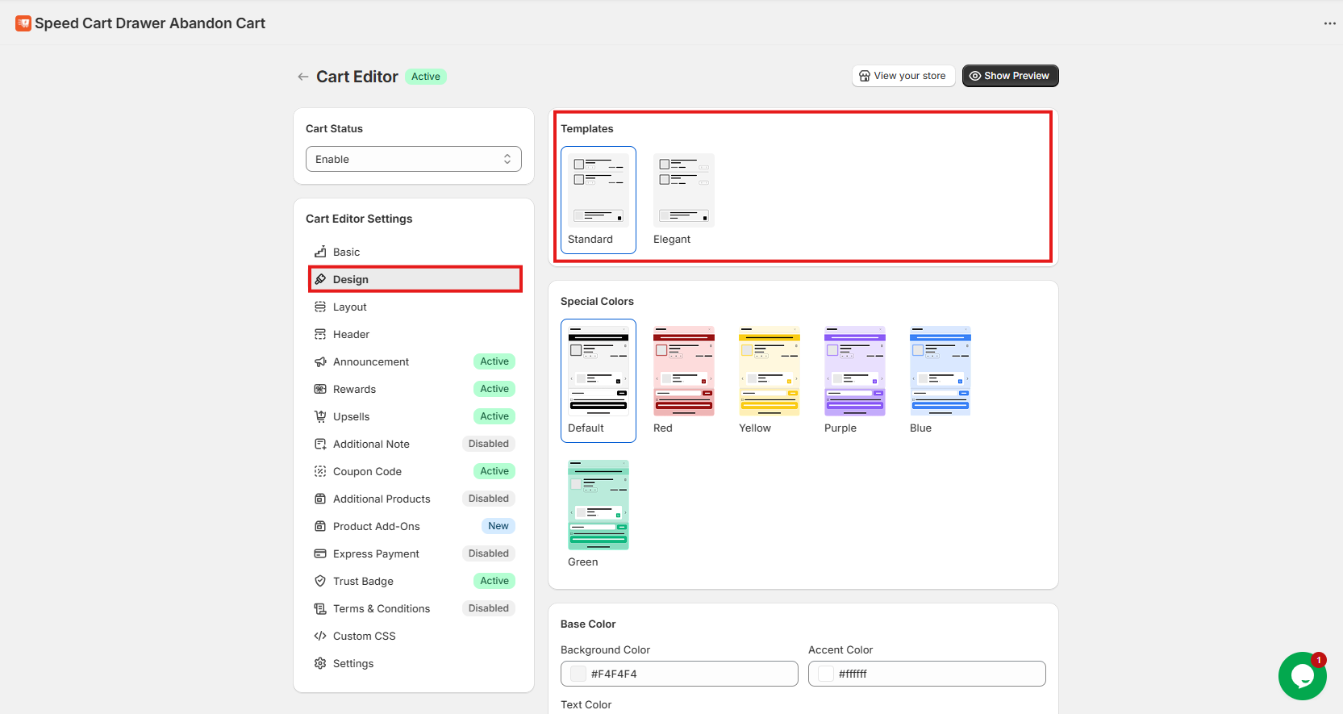Image resolution: width=1343 pixels, height=714 pixels.
Task: Pick the Green special color theme
Action: click(x=598, y=505)
